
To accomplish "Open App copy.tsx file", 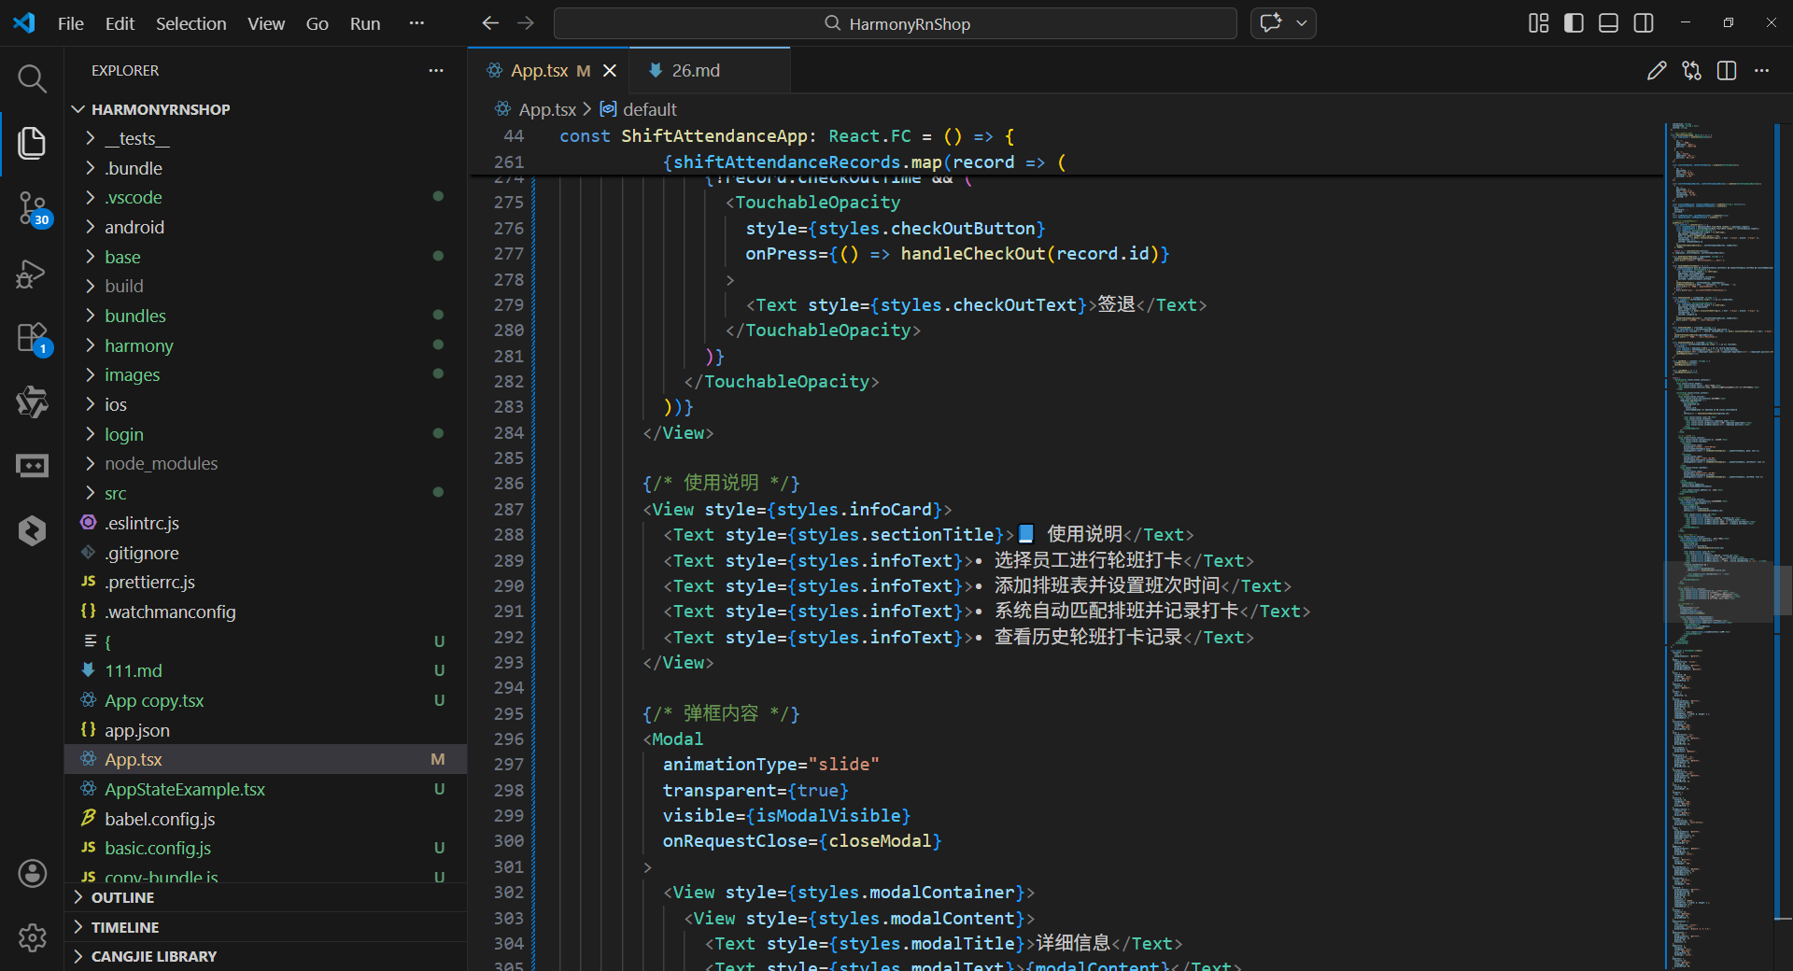I will click(265, 700).
